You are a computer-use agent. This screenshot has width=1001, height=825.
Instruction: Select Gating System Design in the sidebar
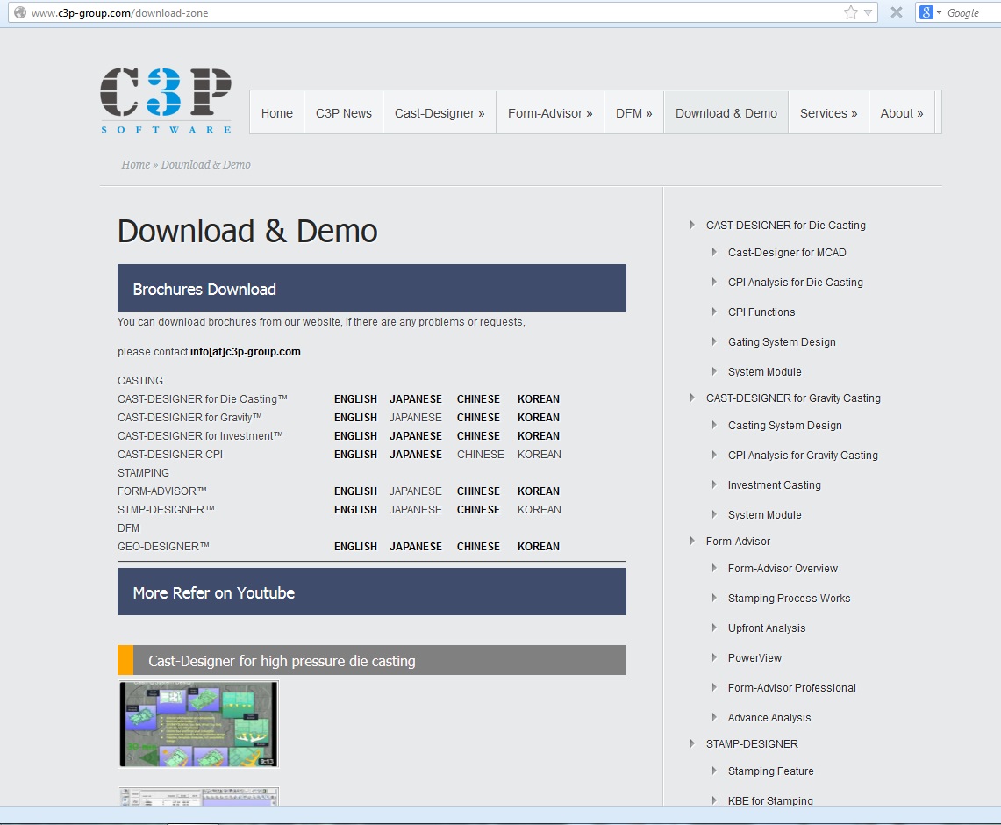tap(782, 342)
